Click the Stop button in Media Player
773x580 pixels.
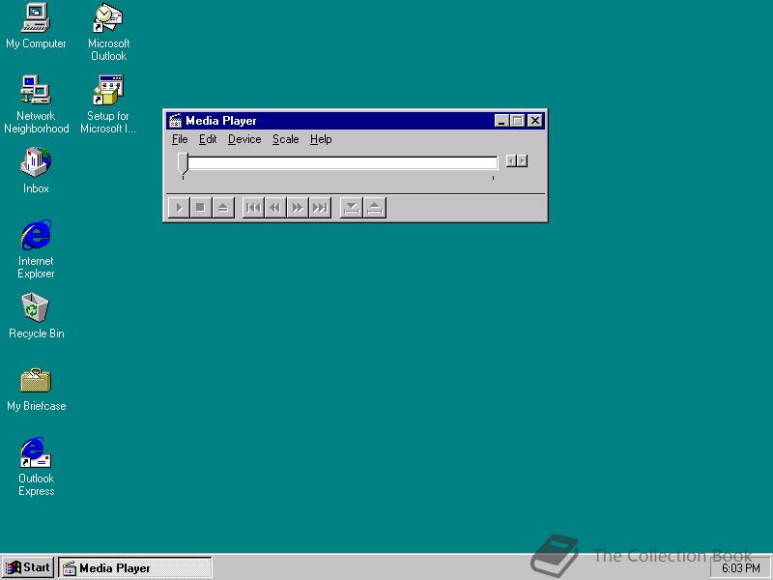click(x=201, y=208)
